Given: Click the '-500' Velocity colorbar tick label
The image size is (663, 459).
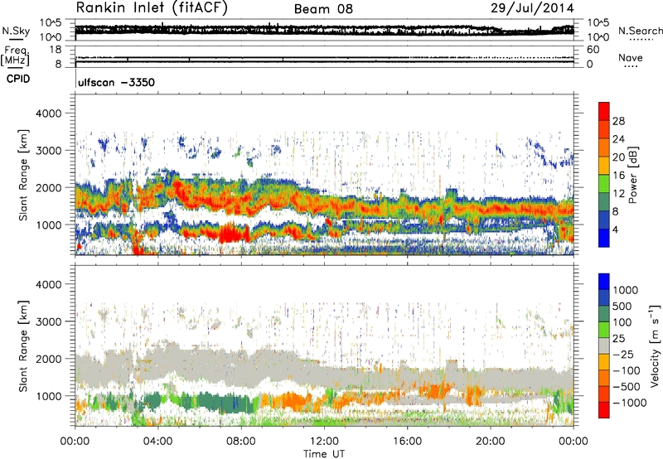Looking at the screenshot, I should [x=626, y=386].
